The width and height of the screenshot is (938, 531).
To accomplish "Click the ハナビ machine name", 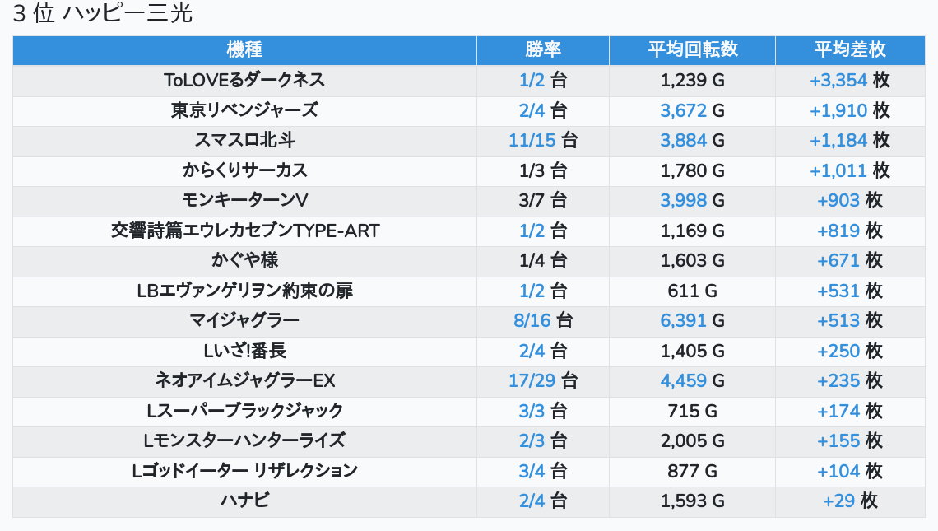I will [x=244, y=501].
